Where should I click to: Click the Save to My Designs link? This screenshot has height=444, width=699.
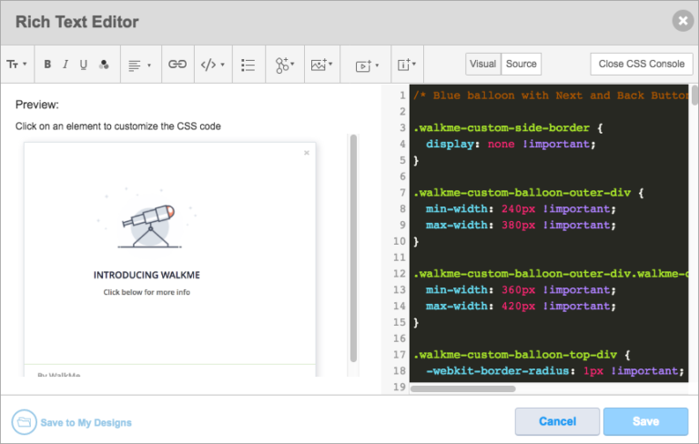click(86, 422)
